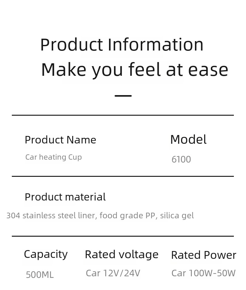Viewport: 246px width, 290px height.
Task: Select the model number 6100
Action: [x=181, y=159]
